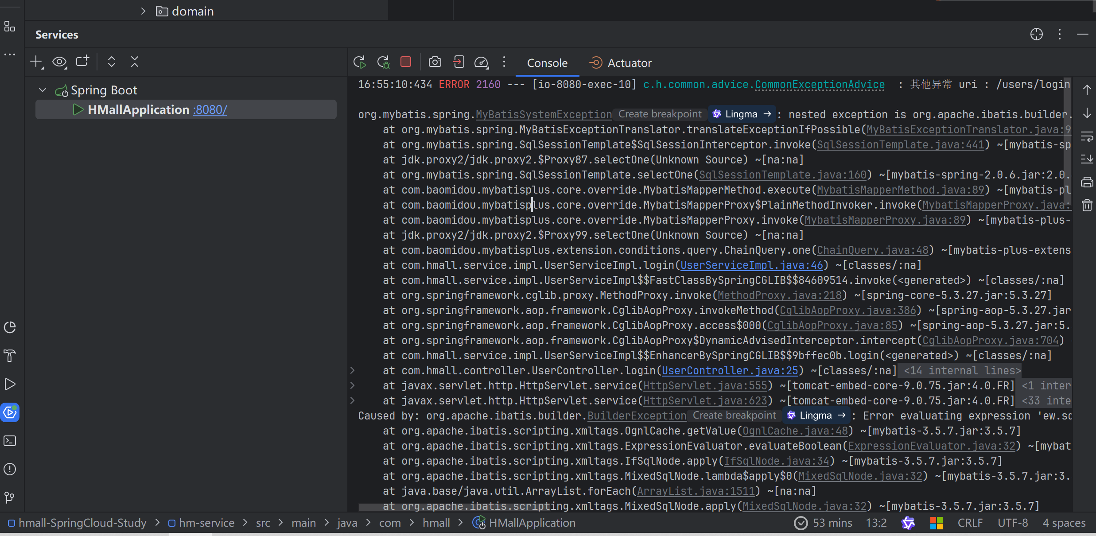The image size is (1096, 536).
Task: Expand fold arrow beside HttpServlet.java:555 line
Action: click(352, 385)
